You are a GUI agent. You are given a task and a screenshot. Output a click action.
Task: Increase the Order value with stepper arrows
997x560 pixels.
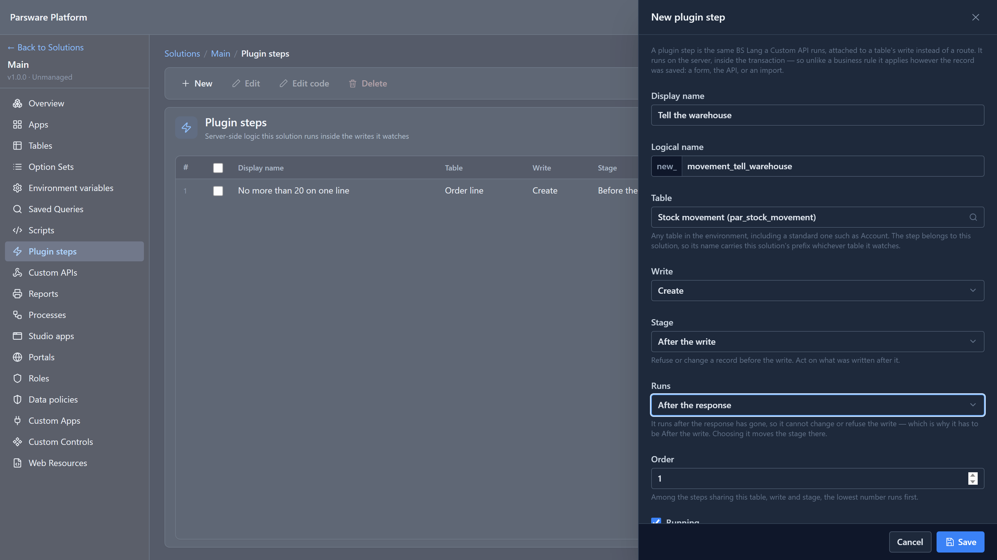pyautogui.click(x=973, y=475)
